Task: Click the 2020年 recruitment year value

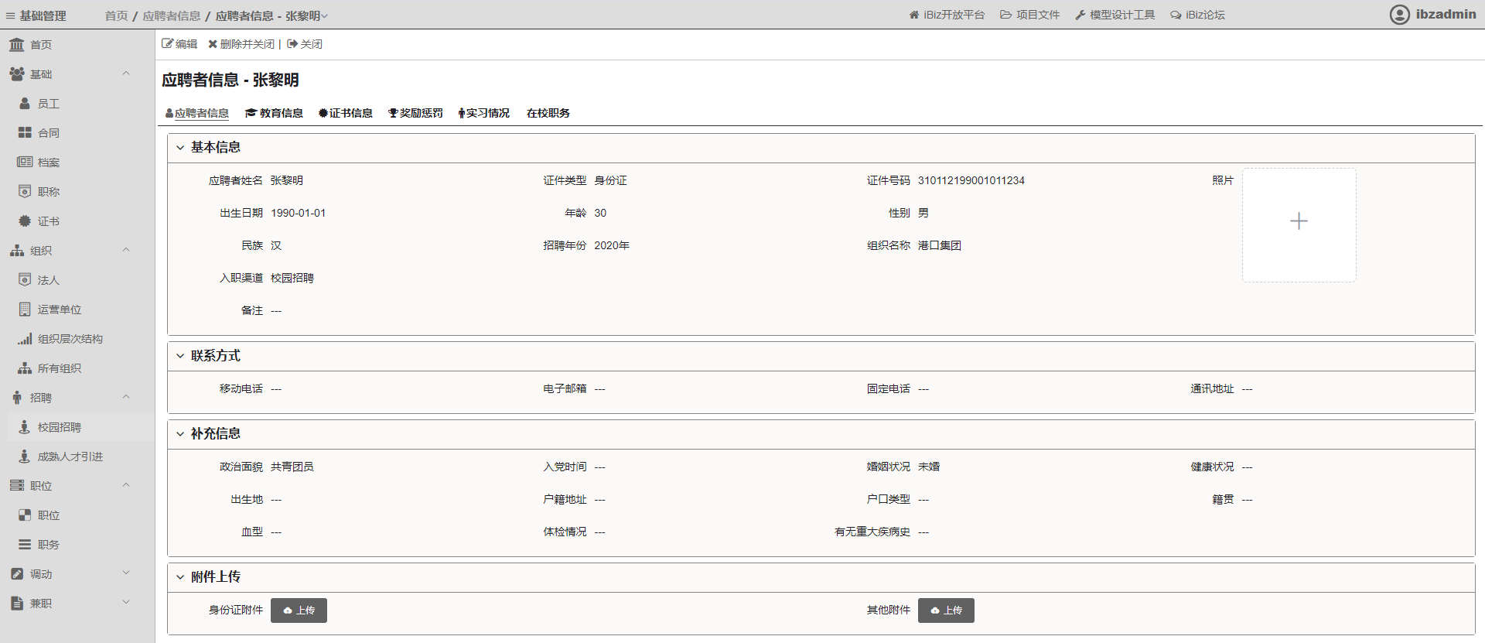Action: (612, 245)
